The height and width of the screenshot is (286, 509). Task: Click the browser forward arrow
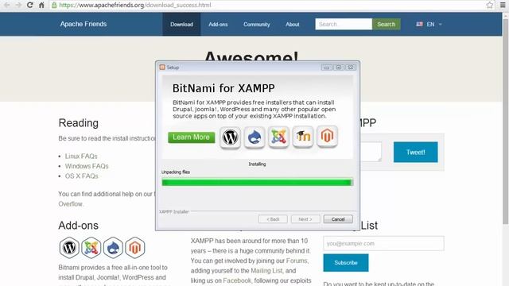point(18,5)
